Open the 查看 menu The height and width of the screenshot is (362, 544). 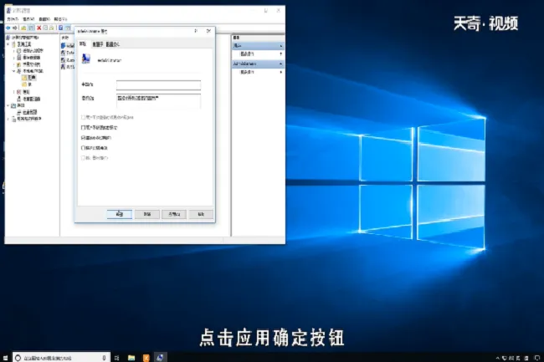pyautogui.click(x=44, y=19)
